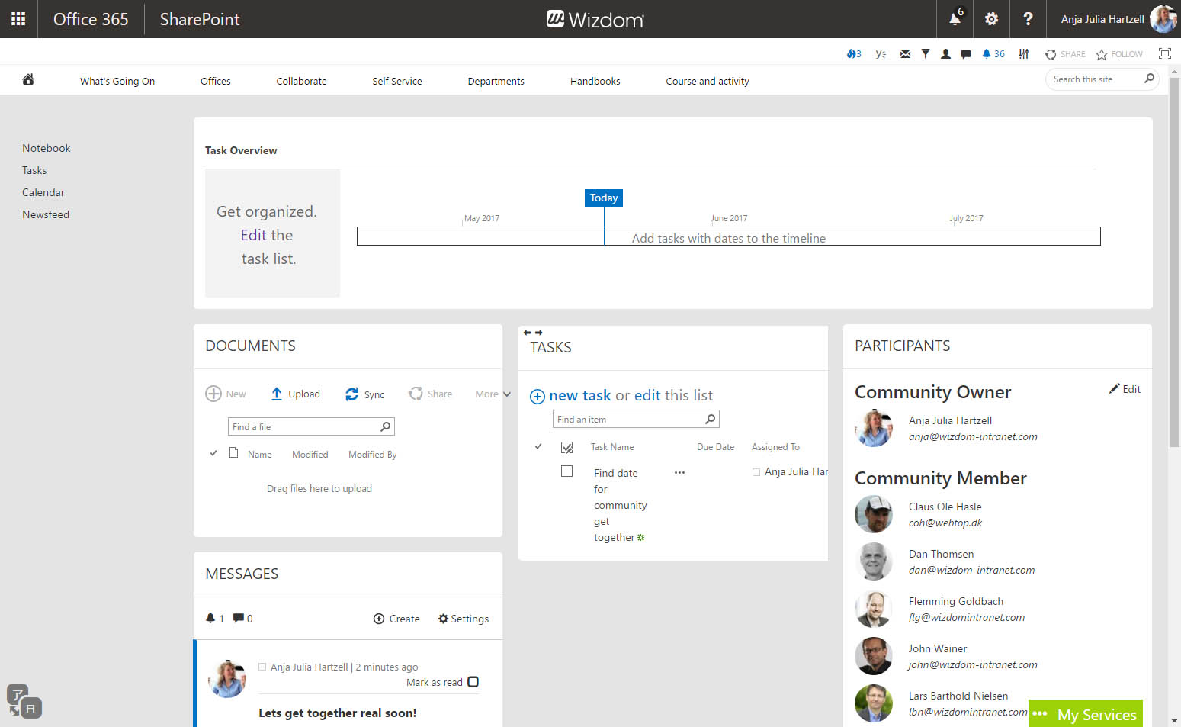Screen dimensions: 1181x727
Task: Expand the More dropdown in Documents
Action: coord(493,394)
